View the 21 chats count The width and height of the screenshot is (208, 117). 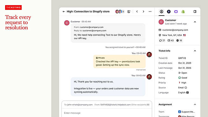pos(162,40)
